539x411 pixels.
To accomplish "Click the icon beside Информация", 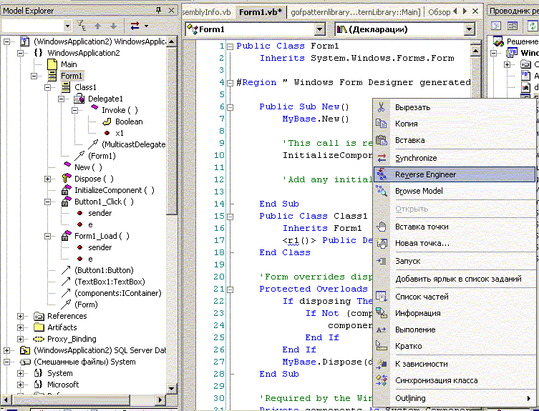I will (381, 313).
